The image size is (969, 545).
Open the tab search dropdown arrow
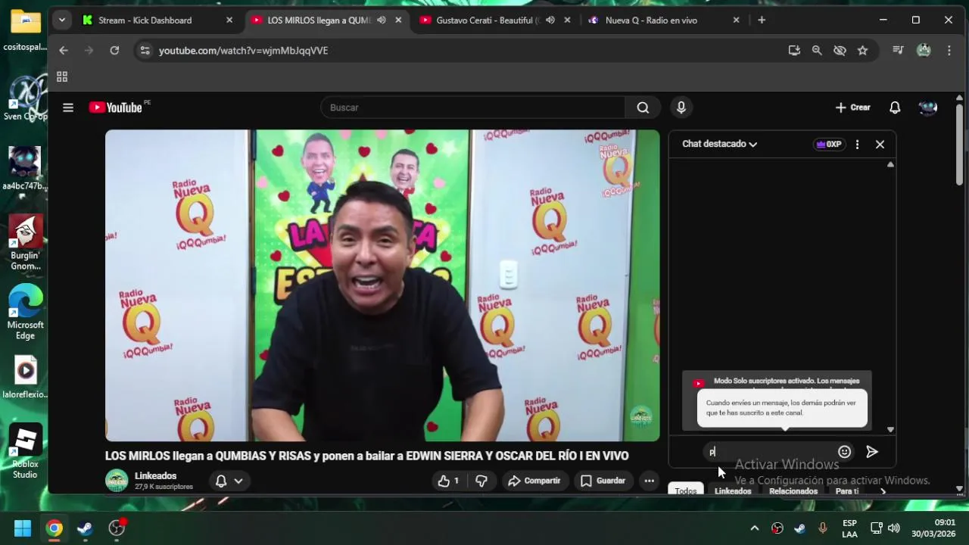[62, 20]
